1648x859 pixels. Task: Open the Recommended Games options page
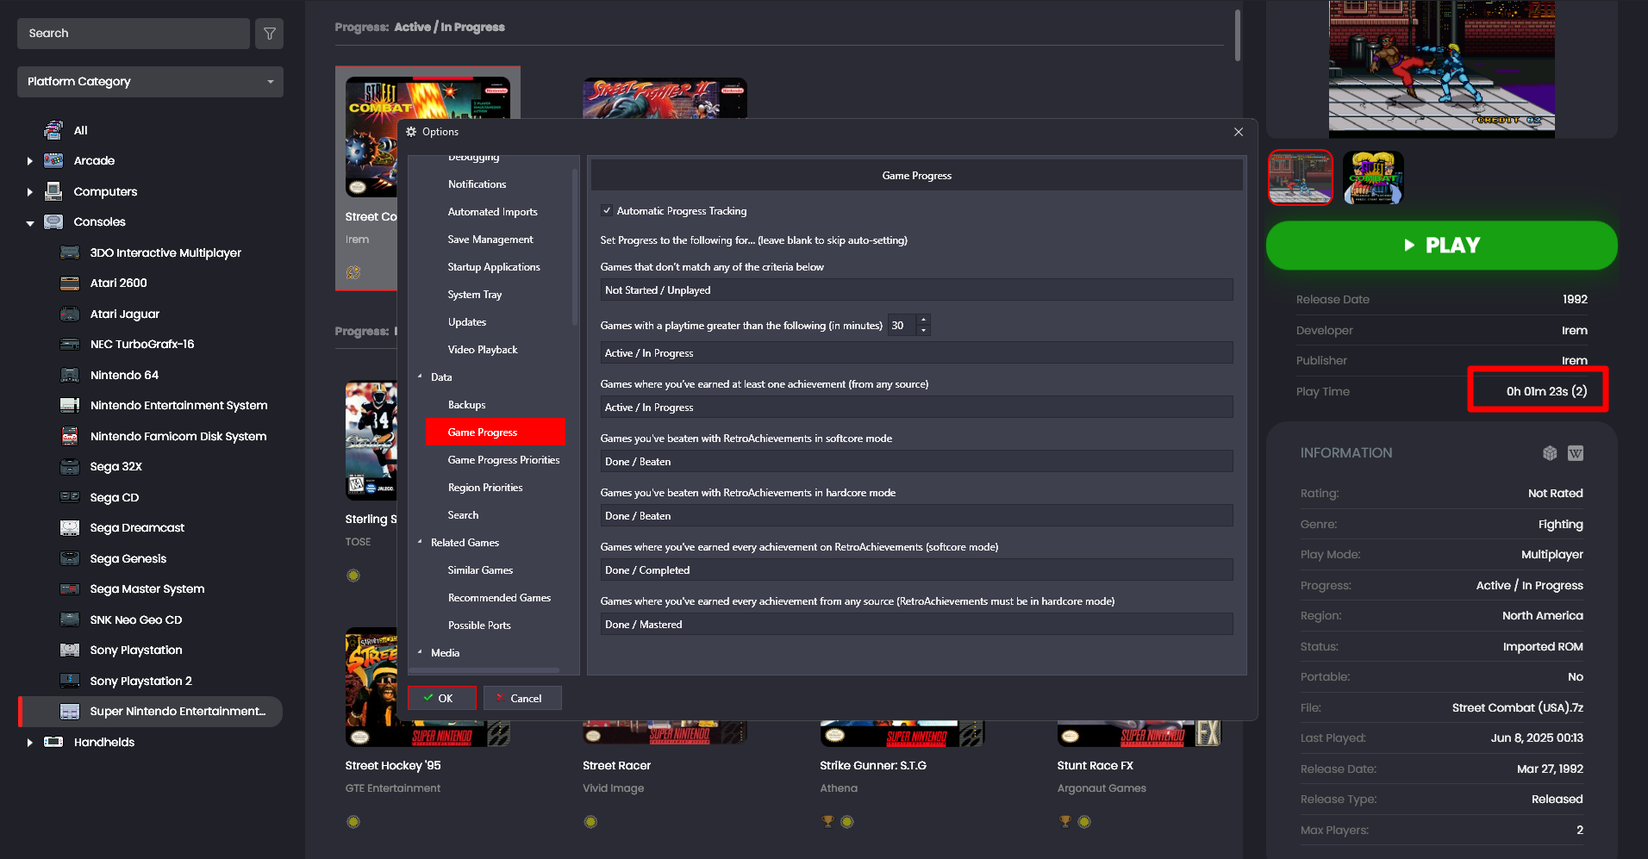click(499, 598)
